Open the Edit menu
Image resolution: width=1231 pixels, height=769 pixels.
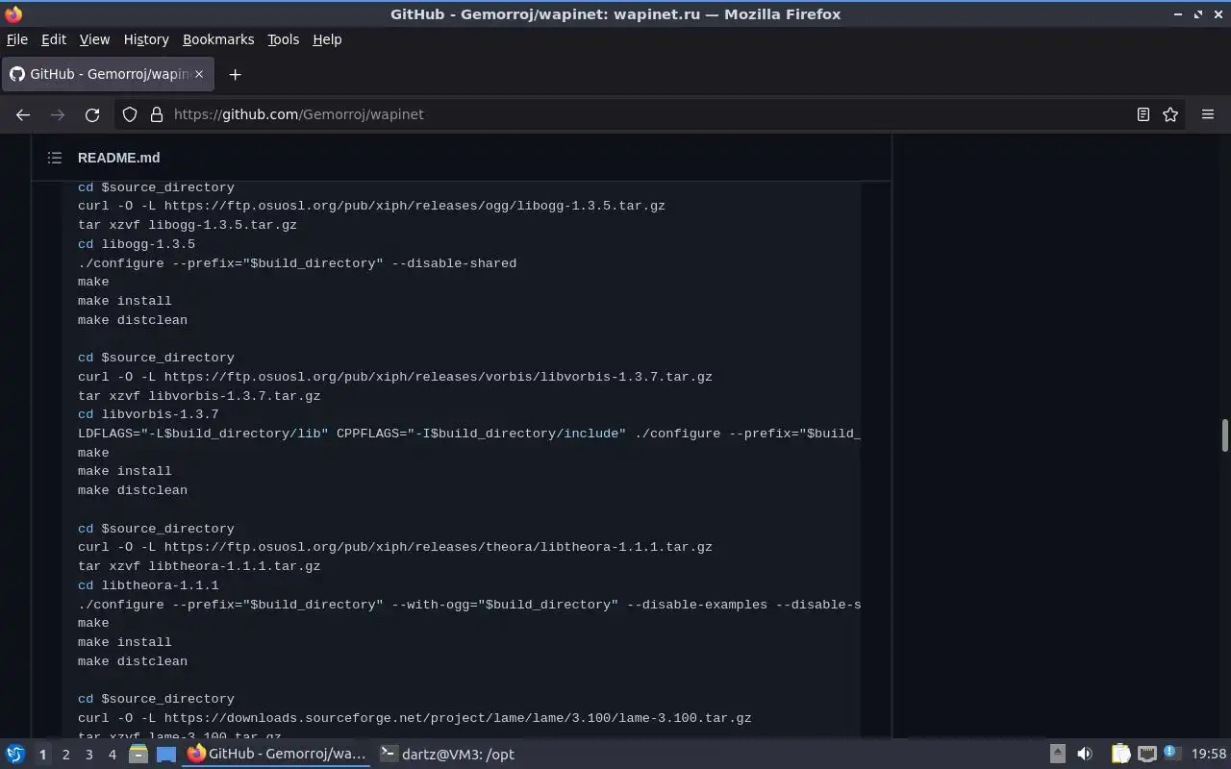click(x=54, y=39)
